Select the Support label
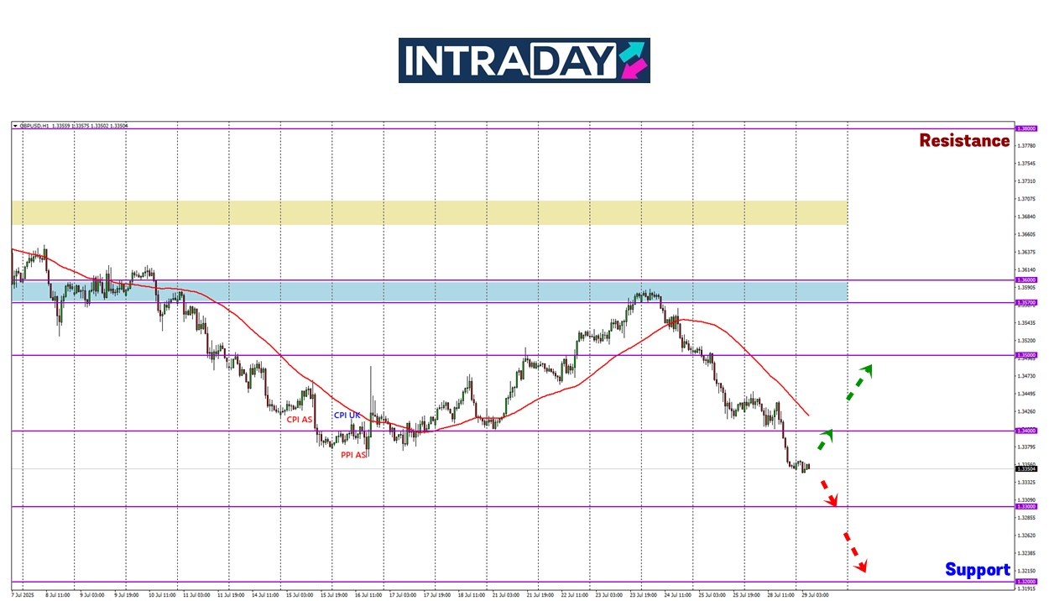 click(977, 570)
